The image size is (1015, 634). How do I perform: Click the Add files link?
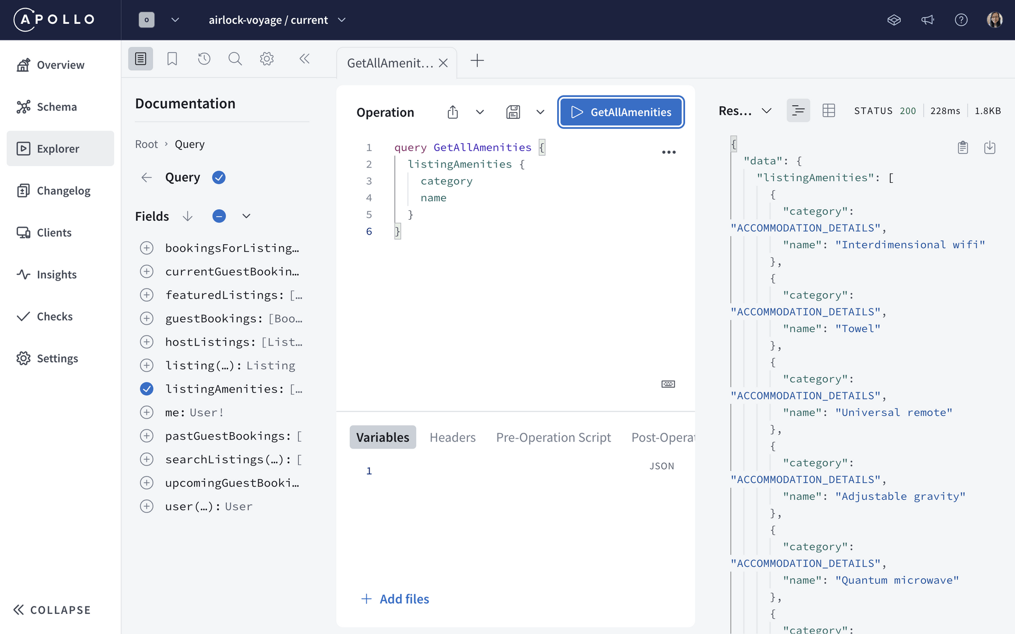click(395, 599)
